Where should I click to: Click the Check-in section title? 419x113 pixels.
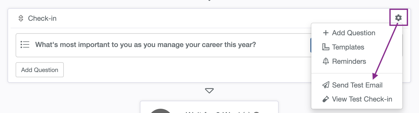tap(42, 18)
